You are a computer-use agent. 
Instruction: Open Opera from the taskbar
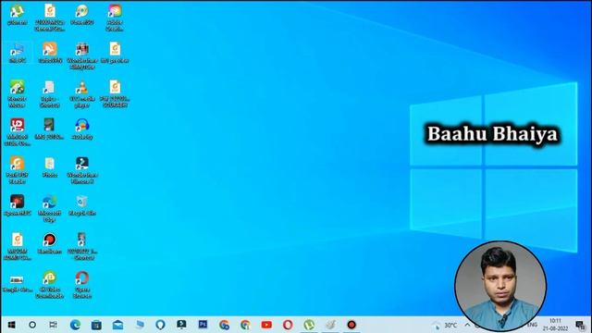click(288, 325)
